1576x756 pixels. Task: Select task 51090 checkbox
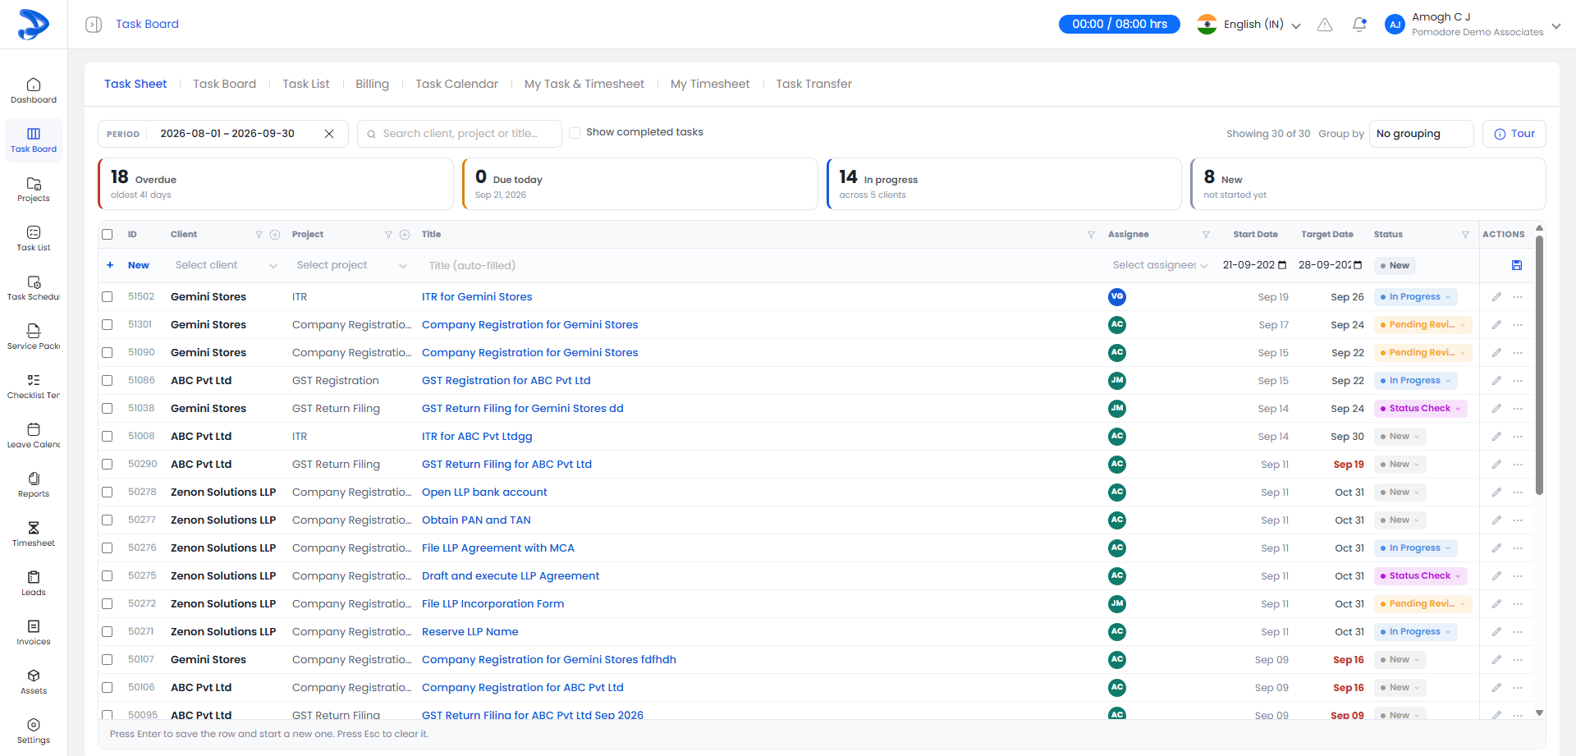108,353
